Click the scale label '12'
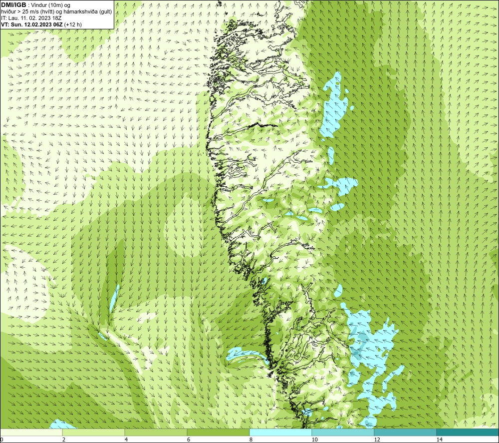499x443 pixels. pyautogui.click(x=377, y=440)
